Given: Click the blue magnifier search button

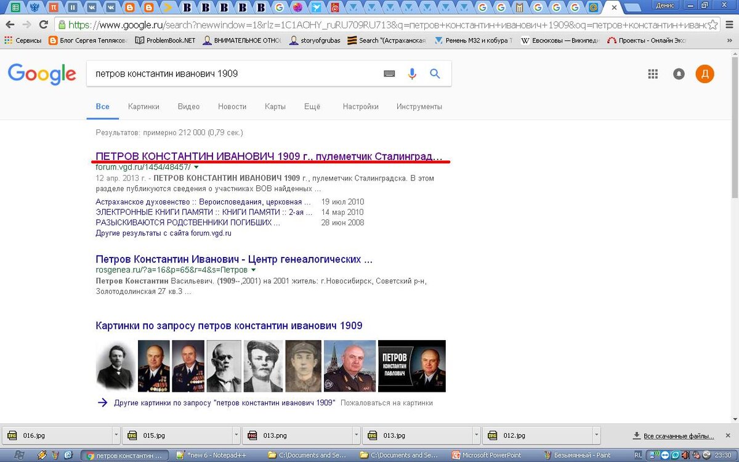Looking at the screenshot, I should [x=435, y=73].
